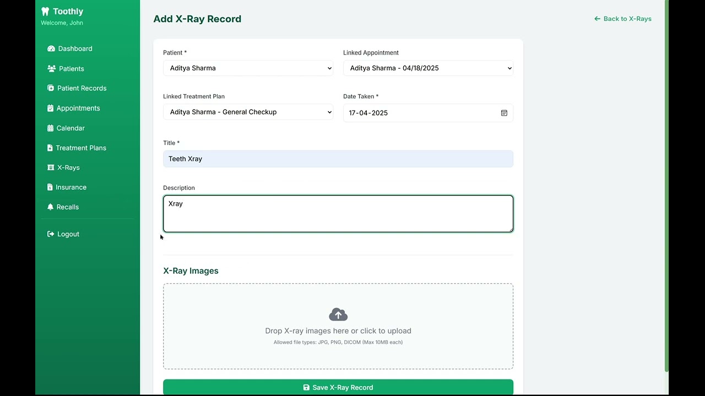Click the Description field label
The image size is (705, 396).
pos(179,188)
